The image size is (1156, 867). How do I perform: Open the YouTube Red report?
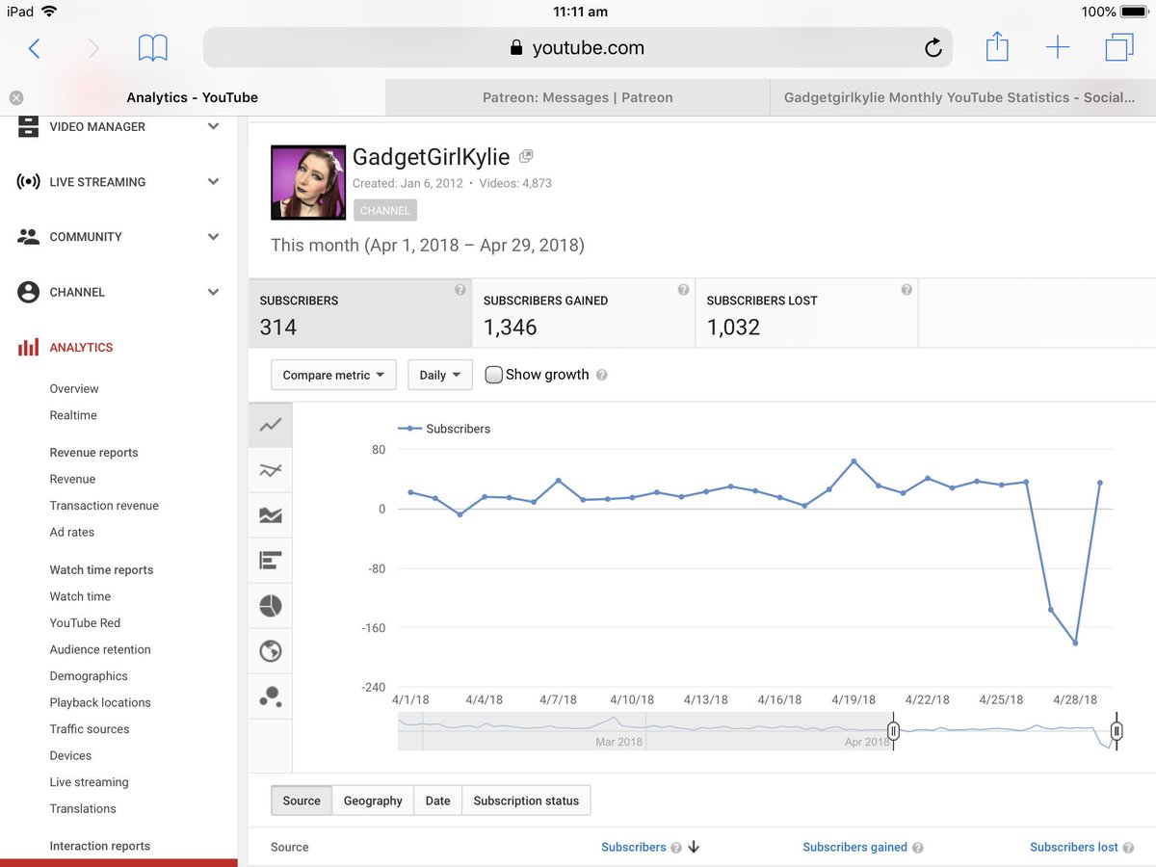point(85,623)
